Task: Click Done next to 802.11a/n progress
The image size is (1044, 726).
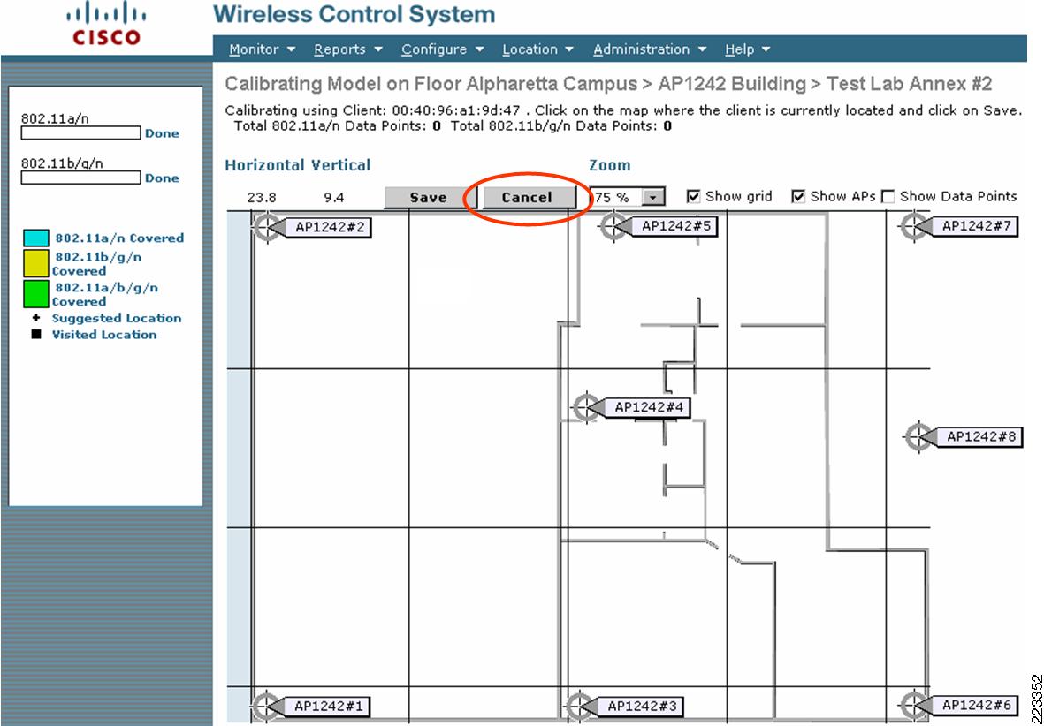Action: (162, 133)
